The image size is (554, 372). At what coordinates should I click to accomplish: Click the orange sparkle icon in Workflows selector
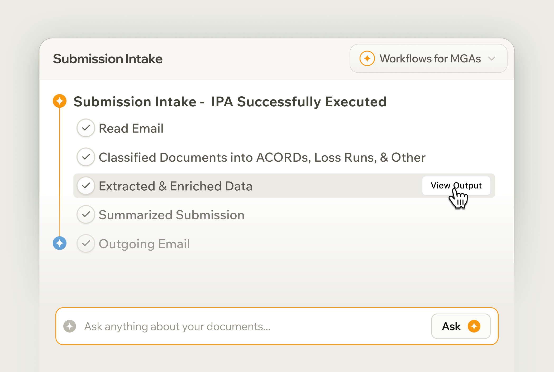click(x=367, y=58)
